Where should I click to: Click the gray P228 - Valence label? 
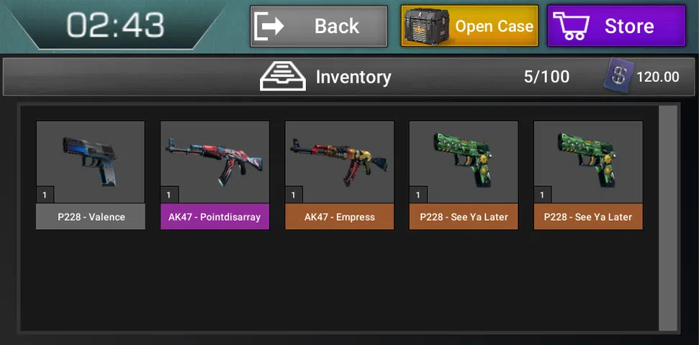coord(91,217)
